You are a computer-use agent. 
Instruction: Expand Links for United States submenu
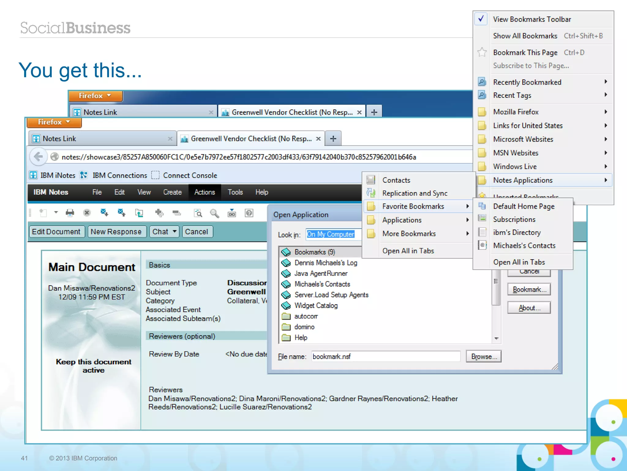coord(544,125)
